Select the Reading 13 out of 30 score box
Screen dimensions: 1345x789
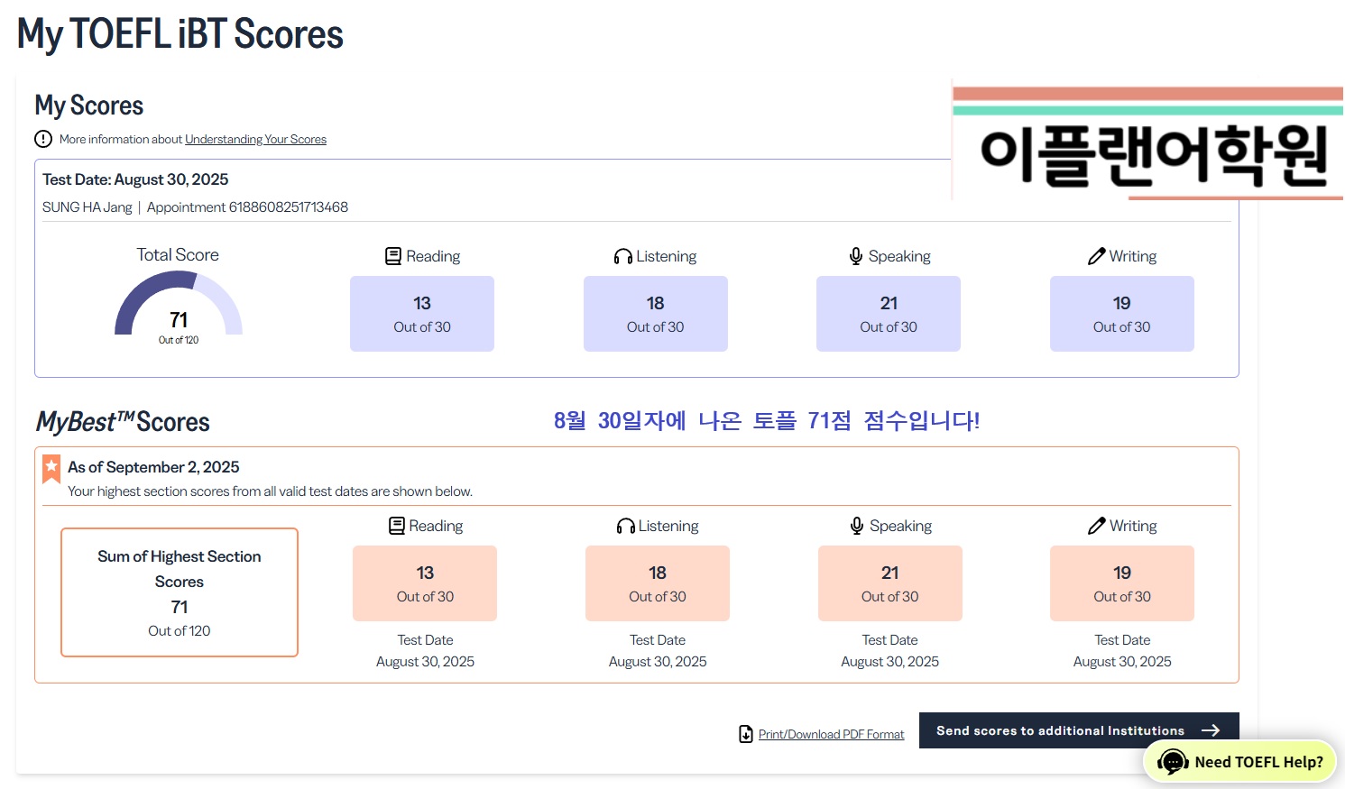tap(422, 314)
